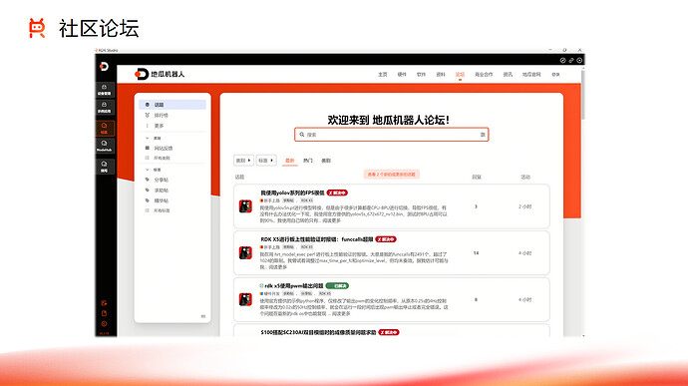Open the 标签 filter dropdown above topic list

pyautogui.click(x=266, y=161)
